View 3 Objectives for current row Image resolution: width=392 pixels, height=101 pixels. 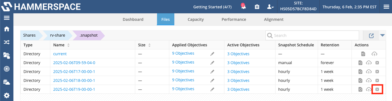pyautogui.click(x=238, y=54)
